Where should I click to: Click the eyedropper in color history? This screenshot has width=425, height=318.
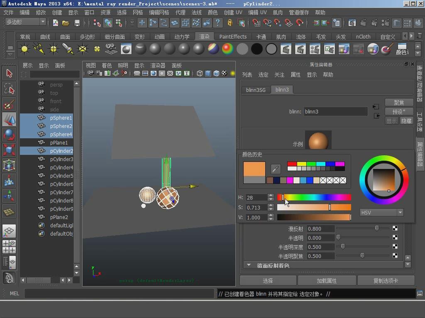pyautogui.click(x=276, y=169)
